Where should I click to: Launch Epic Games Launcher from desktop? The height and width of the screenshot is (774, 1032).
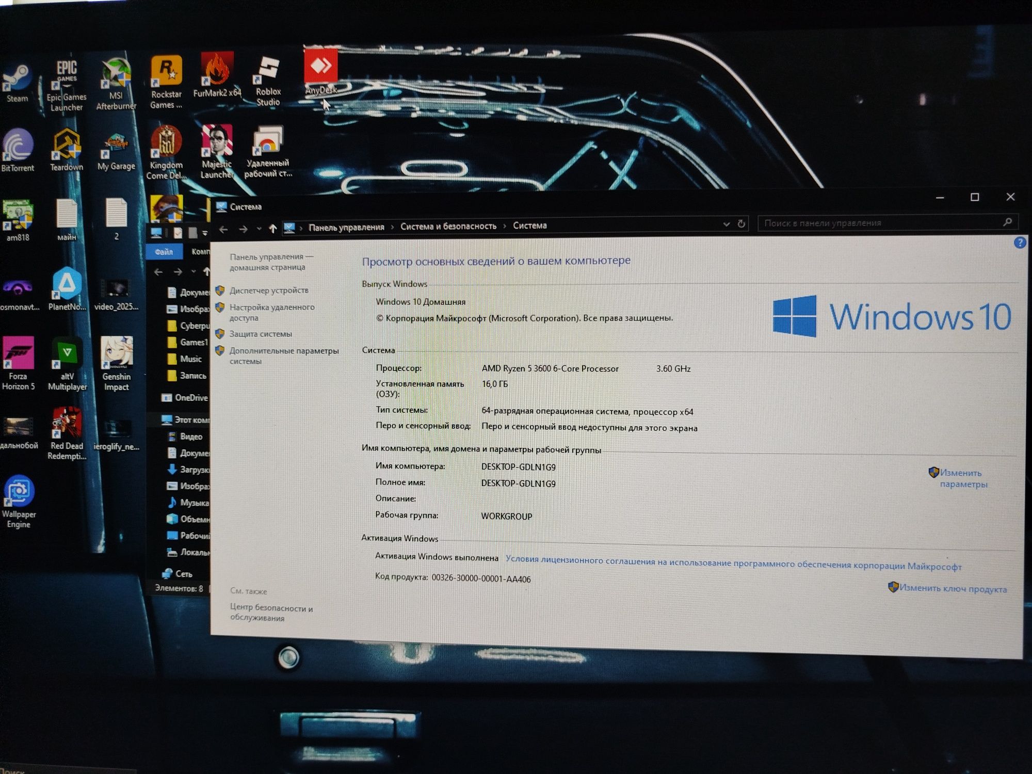pos(67,85)
